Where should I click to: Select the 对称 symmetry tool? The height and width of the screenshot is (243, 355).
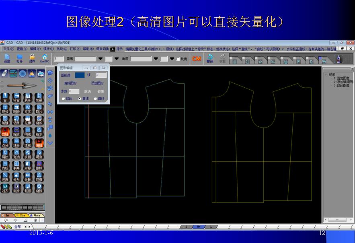(28, 166)
